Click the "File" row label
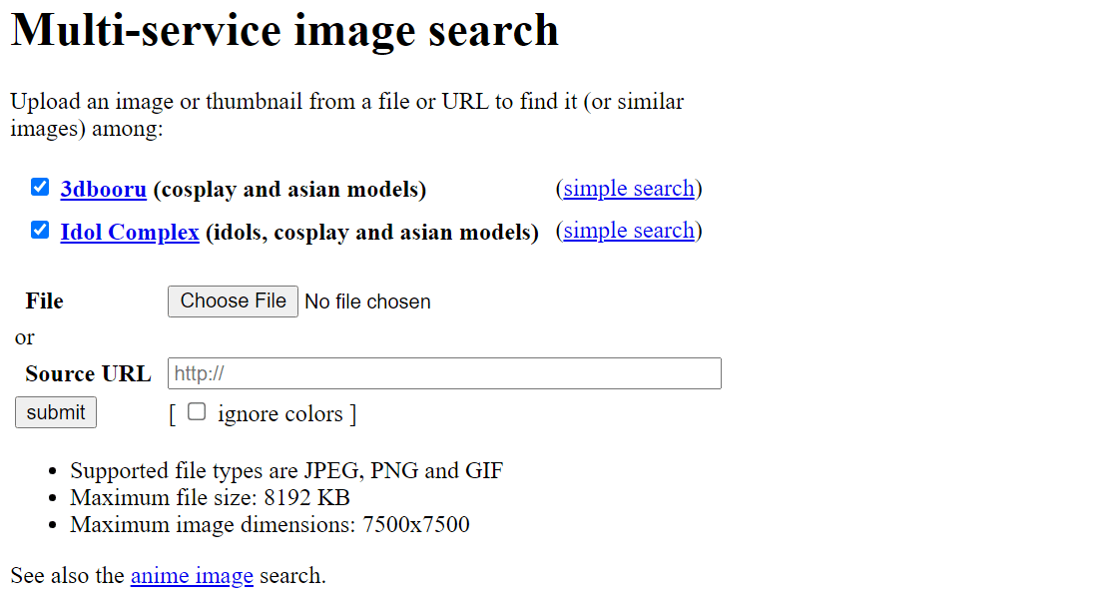 (44, 301)
